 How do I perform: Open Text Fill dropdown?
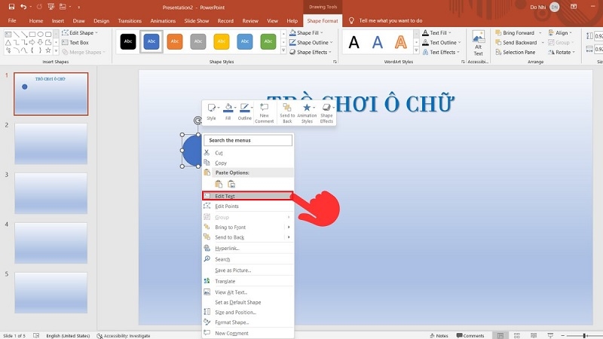[437, 32]
